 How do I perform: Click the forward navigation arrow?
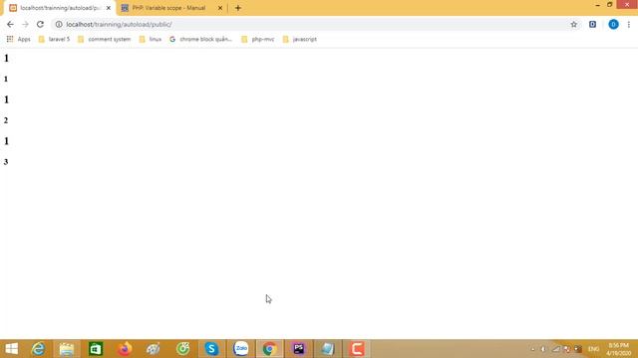tap(25, 24)
